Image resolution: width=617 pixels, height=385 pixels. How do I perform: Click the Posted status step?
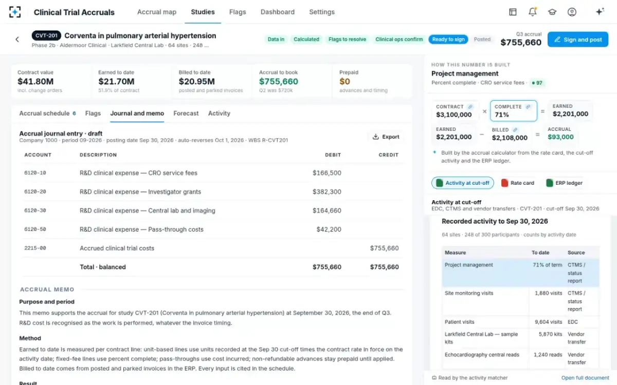pyautogui.click(x=482, y=39)
